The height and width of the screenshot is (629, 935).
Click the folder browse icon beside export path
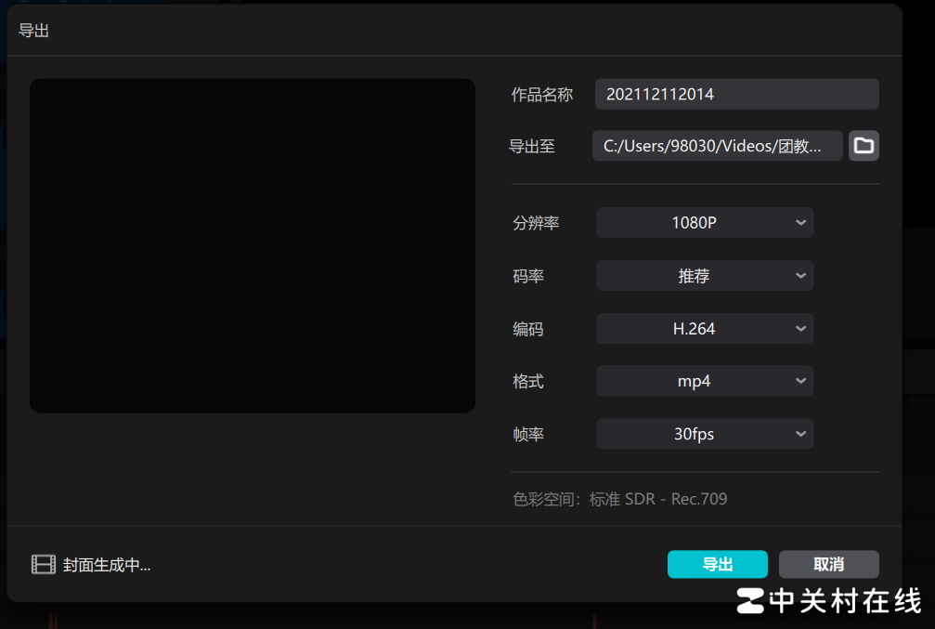(863, 146)
